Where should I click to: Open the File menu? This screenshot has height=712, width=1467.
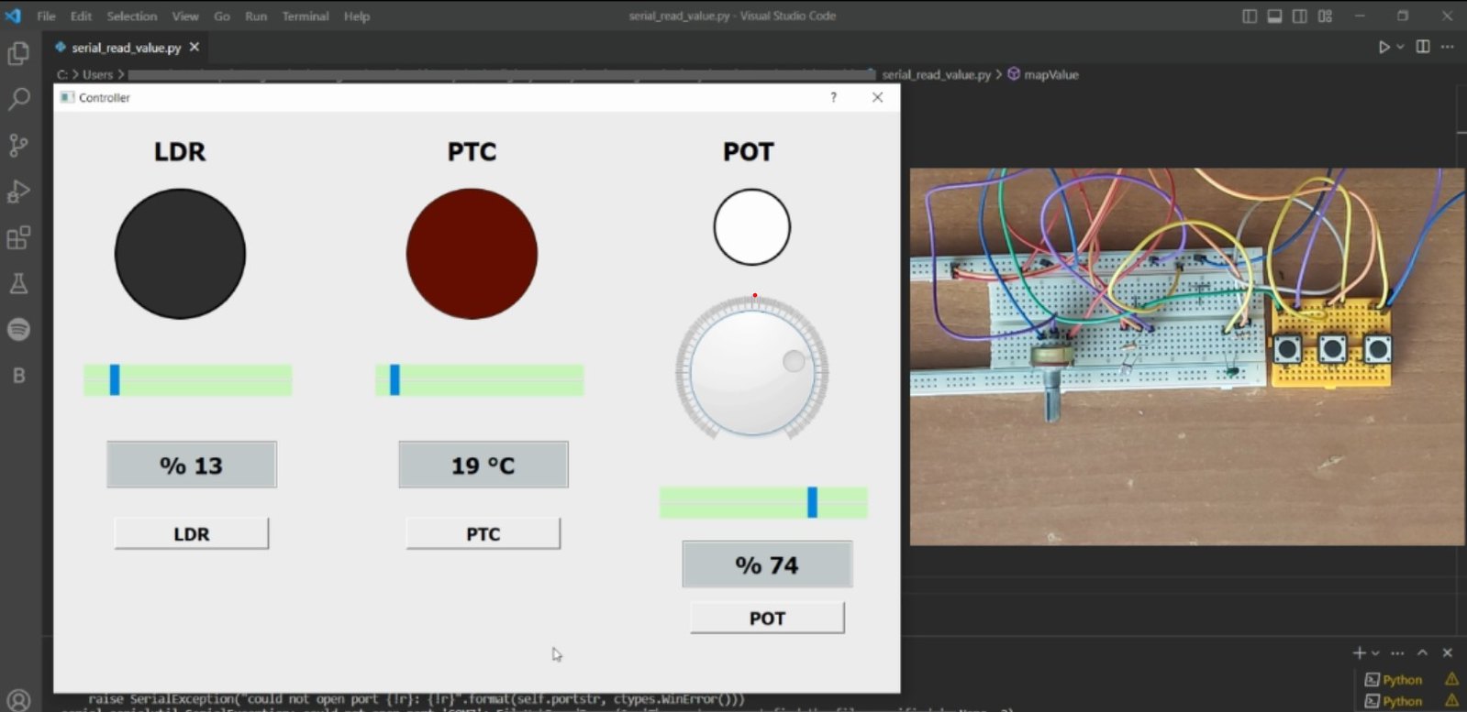coord(46,16)
